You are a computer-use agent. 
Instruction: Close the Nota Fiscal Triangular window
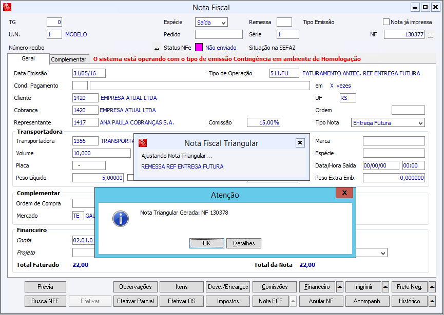(300, 143)
